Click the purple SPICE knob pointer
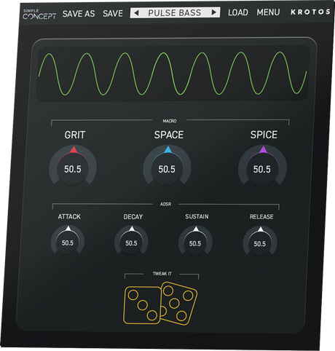Viewport: 335px width, 351px height. pyautogui.click(x=264, y=150)
